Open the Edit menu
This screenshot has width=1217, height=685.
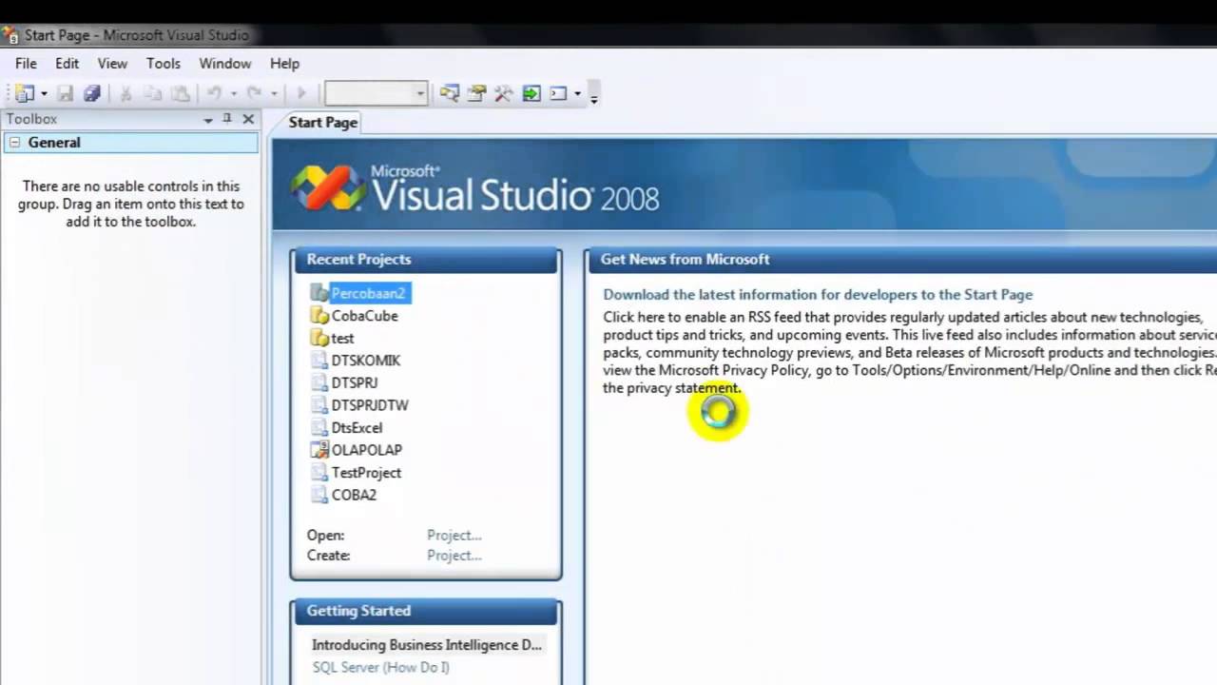point(67,64)
